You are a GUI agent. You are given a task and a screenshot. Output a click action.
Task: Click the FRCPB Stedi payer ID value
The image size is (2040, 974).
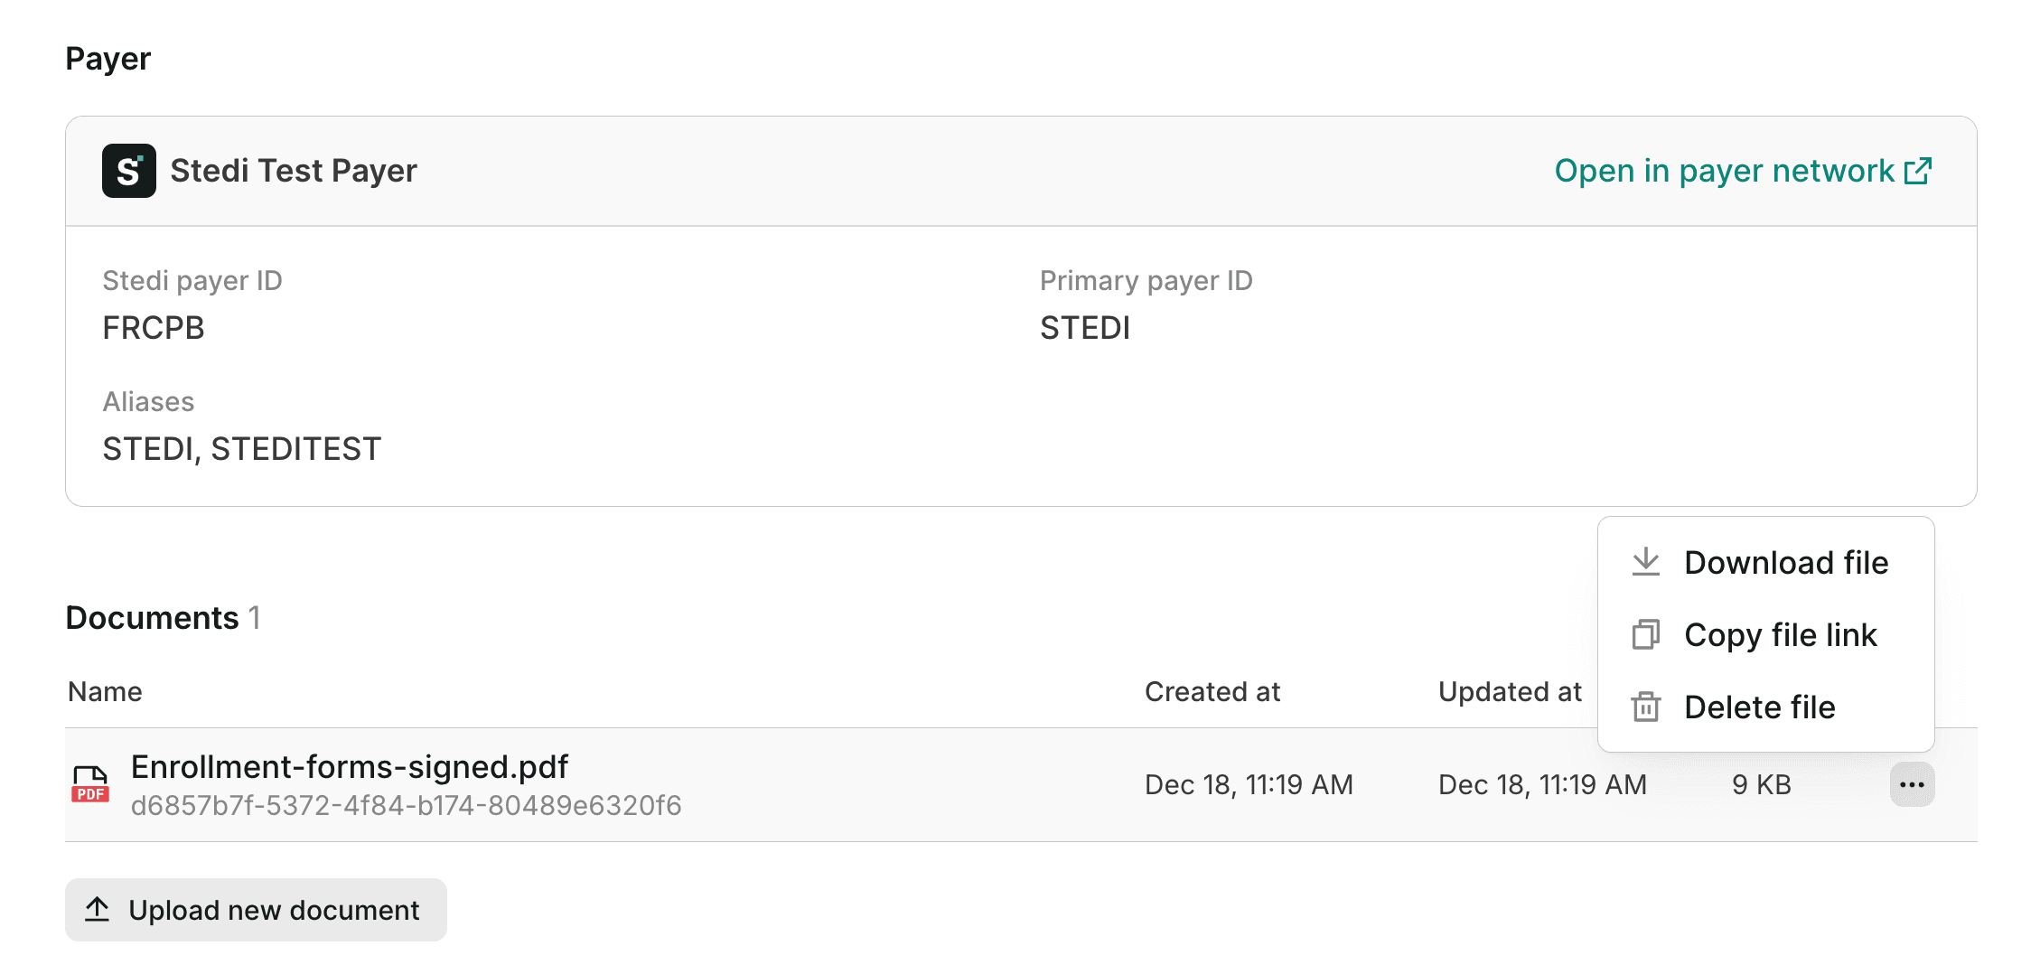[154, 328]
